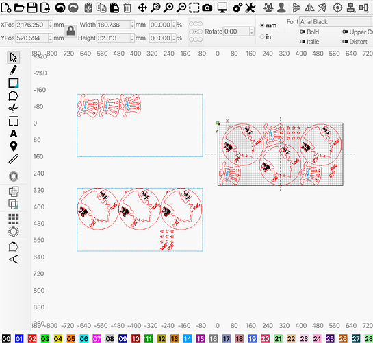Pick magenta layer swatch 07
This screenshot has height=343, width=373.
tap(97, 338)
